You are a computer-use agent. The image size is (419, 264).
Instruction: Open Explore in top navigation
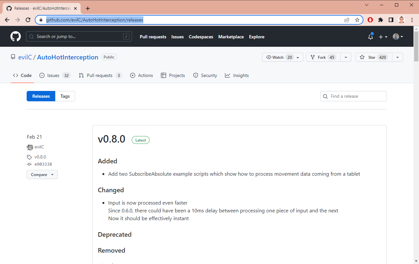coord(256,37)
